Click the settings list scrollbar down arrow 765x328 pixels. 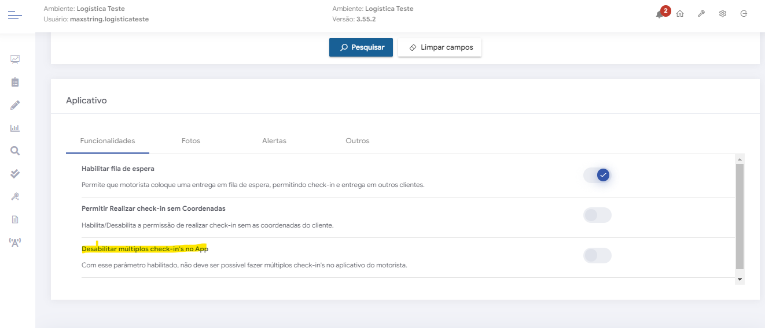pyautogui.click(x=740, y=279)
